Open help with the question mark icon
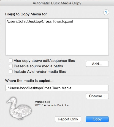This screenshot has width=114, height=127. point(106,12)
